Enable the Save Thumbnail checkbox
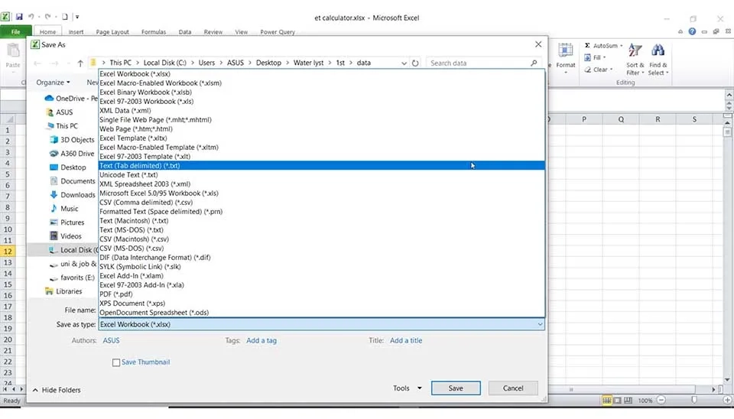 [116, 362]
